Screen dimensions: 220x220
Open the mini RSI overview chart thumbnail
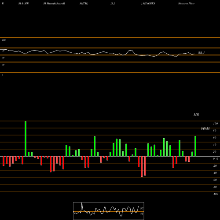(x=109, y=211)
